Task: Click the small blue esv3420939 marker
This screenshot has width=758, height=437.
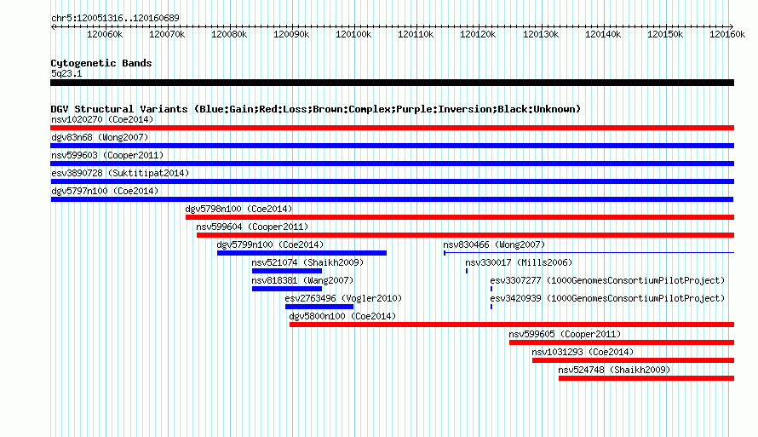Action: click(x=491, y=307)
